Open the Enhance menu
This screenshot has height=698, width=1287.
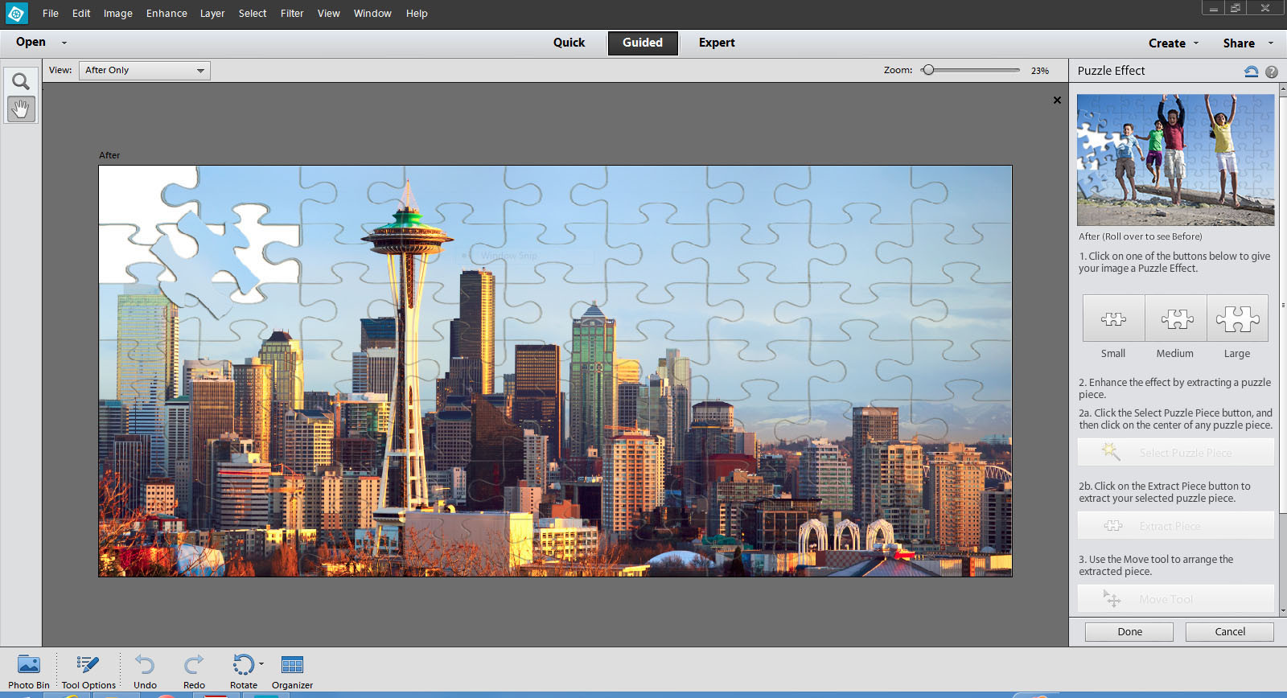(x=167, y=14)
